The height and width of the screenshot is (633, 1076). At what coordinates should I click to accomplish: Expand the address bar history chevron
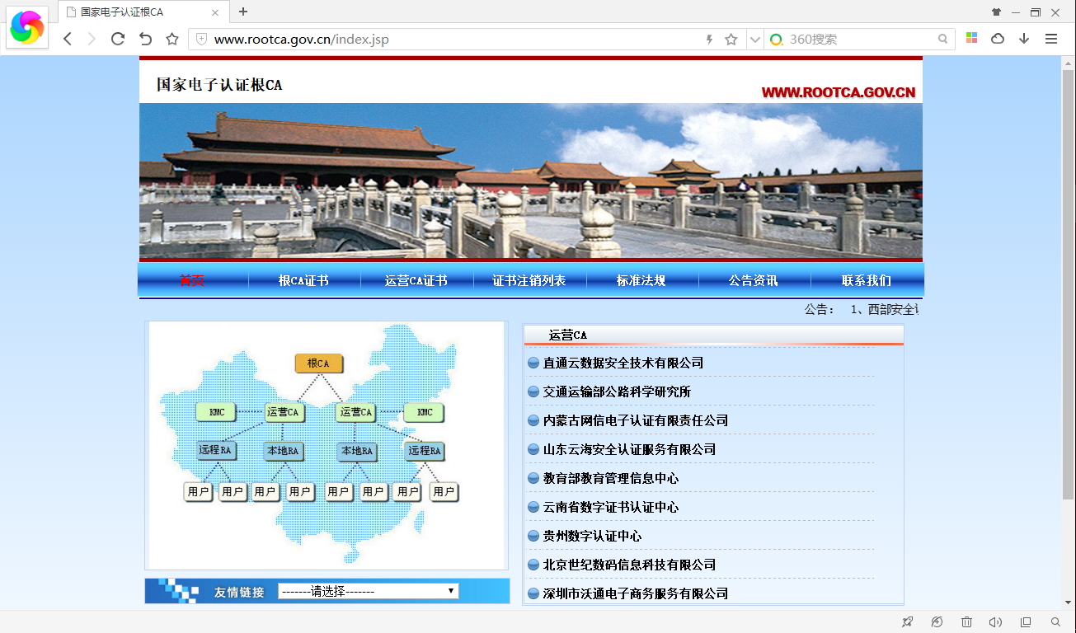pos(754,38)
